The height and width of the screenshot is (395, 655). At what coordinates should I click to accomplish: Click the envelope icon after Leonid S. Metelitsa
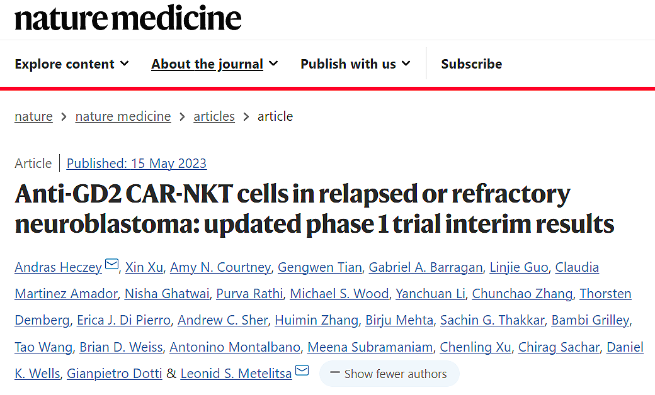point(302,370)
